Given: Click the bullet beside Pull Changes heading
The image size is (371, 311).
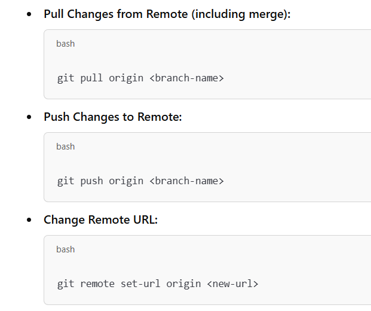Looking at the screenshot, I should click(x=29, y=14).
